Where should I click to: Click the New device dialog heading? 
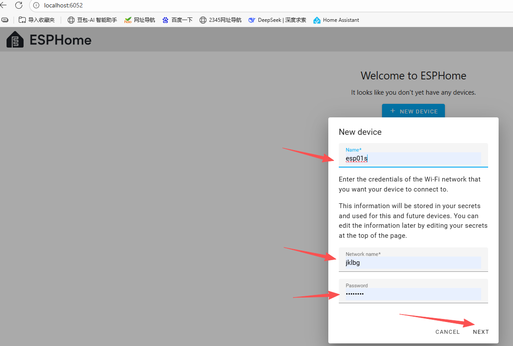360,132
